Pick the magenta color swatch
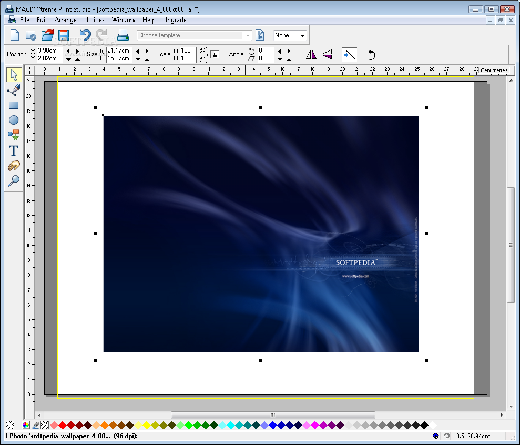This screenshot has height=445, width=520. (315, 425)
